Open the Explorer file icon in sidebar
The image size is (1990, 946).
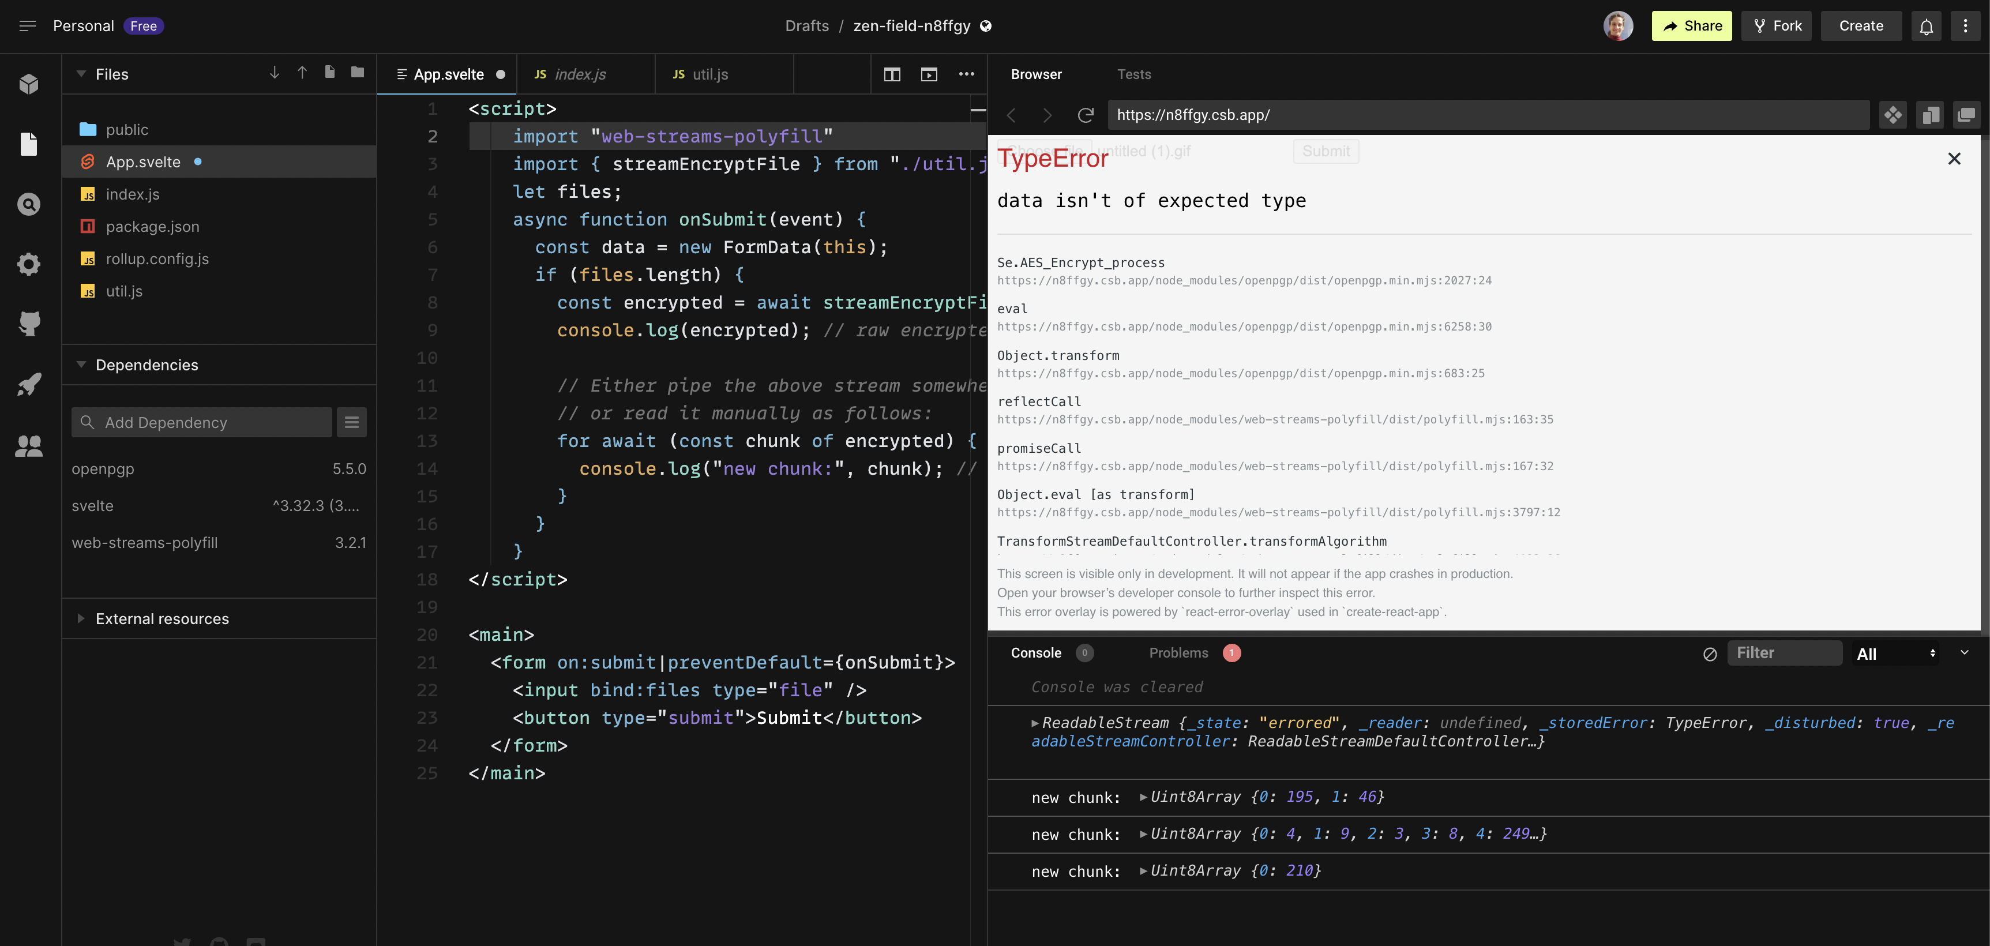(29, 144)
